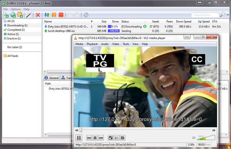The image size is (231, 149).
Task: Click VLC previous track button
Action: click(89, 138)
